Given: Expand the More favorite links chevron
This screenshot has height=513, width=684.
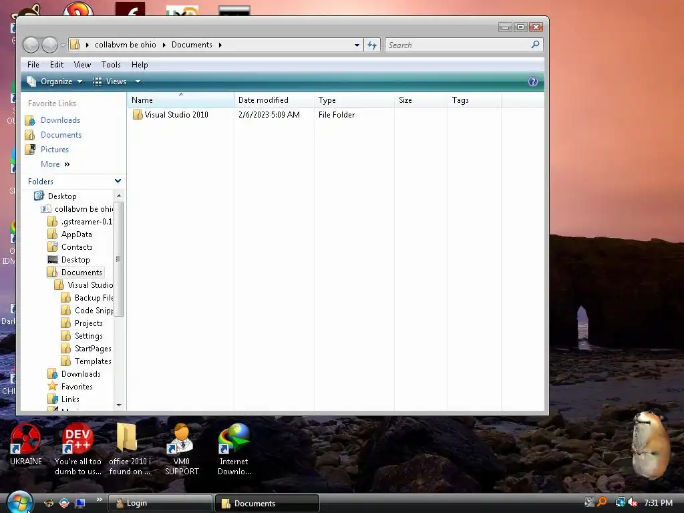Looking at the screenshot, I should tap(67, 164).
